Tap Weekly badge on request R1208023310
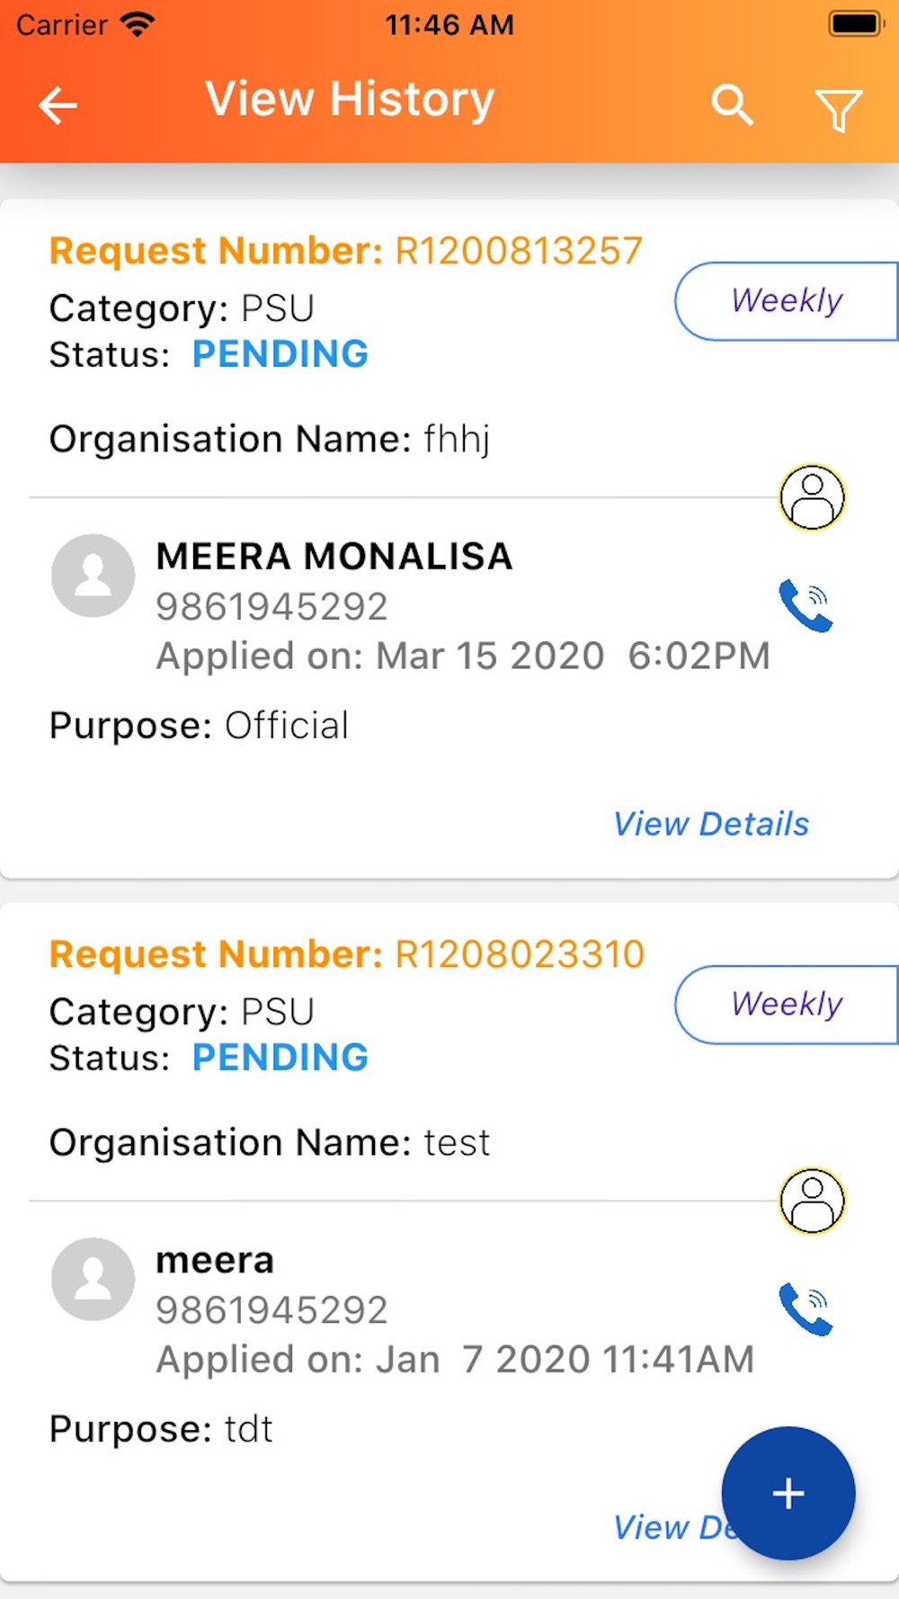 pos(787,1005)
